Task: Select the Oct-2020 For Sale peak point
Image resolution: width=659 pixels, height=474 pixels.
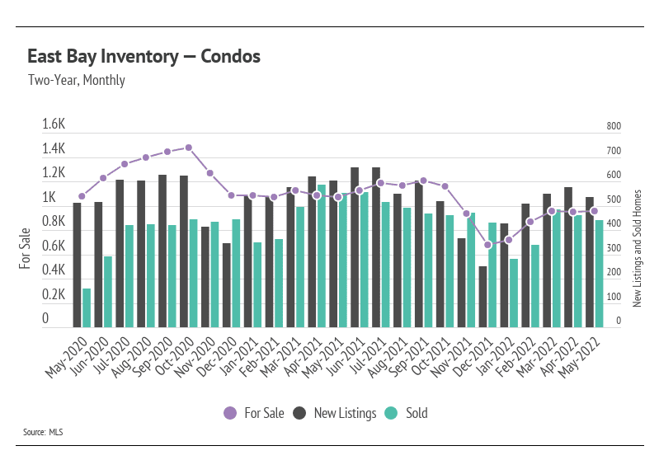Action: click(x=189, y=148)
